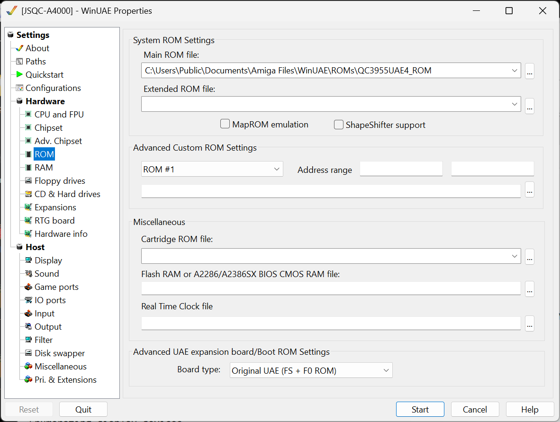Click the RTG board icon
This screenshot has height=422, width=560.
[28, 220]
